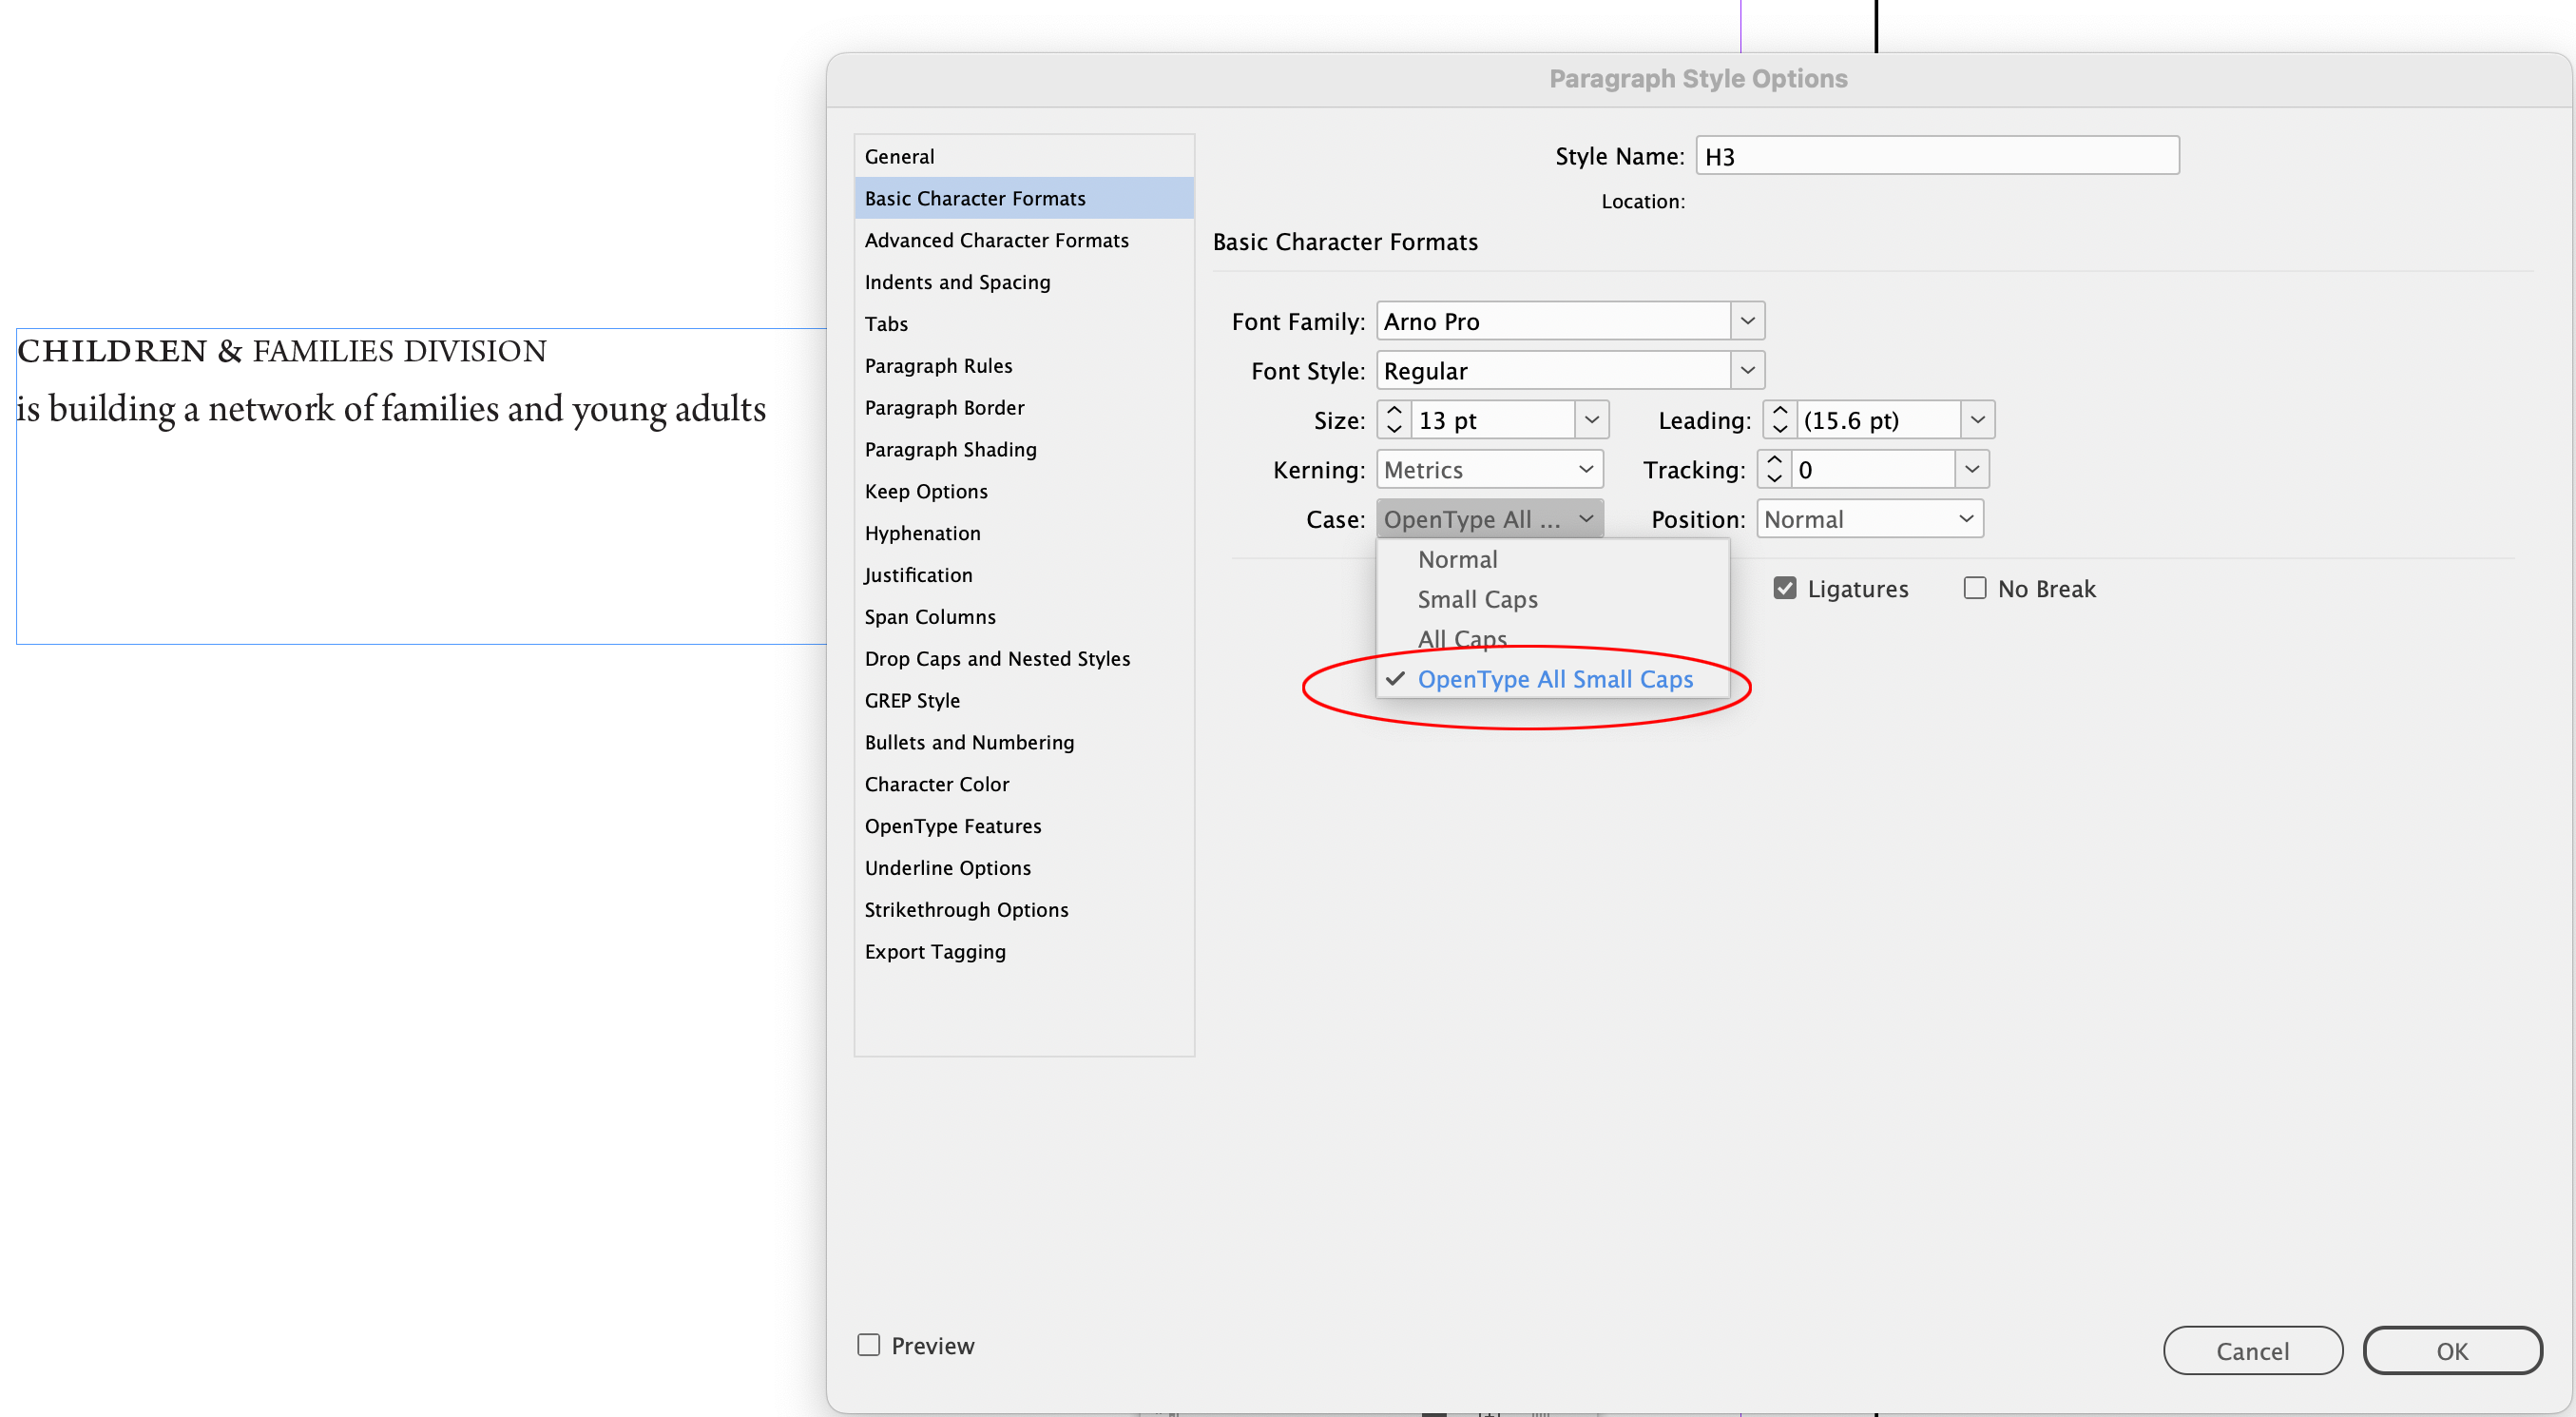Viewport: 2576px width, 1417px height.
Task: Switch to "Advanced Character Formats" section
Action: tap(996, 239)
